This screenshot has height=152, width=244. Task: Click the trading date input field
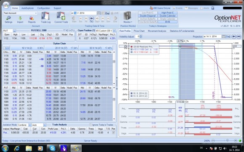[x=84, y=13]
